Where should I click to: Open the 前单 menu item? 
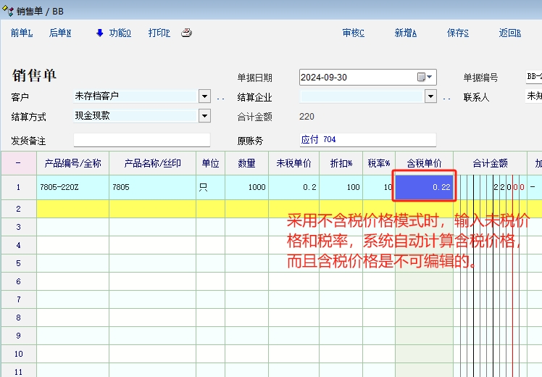point(21,33)
